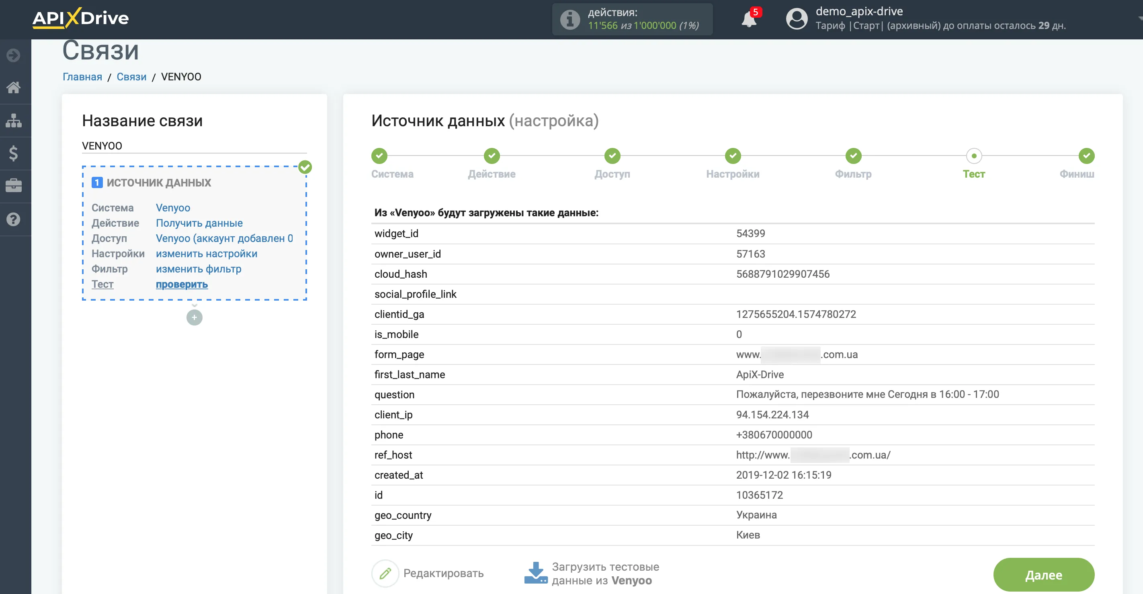Open the billing dollar icon in sidebar
The image size is (1143, 594).
pyautogui.click(x=13, y=154)
